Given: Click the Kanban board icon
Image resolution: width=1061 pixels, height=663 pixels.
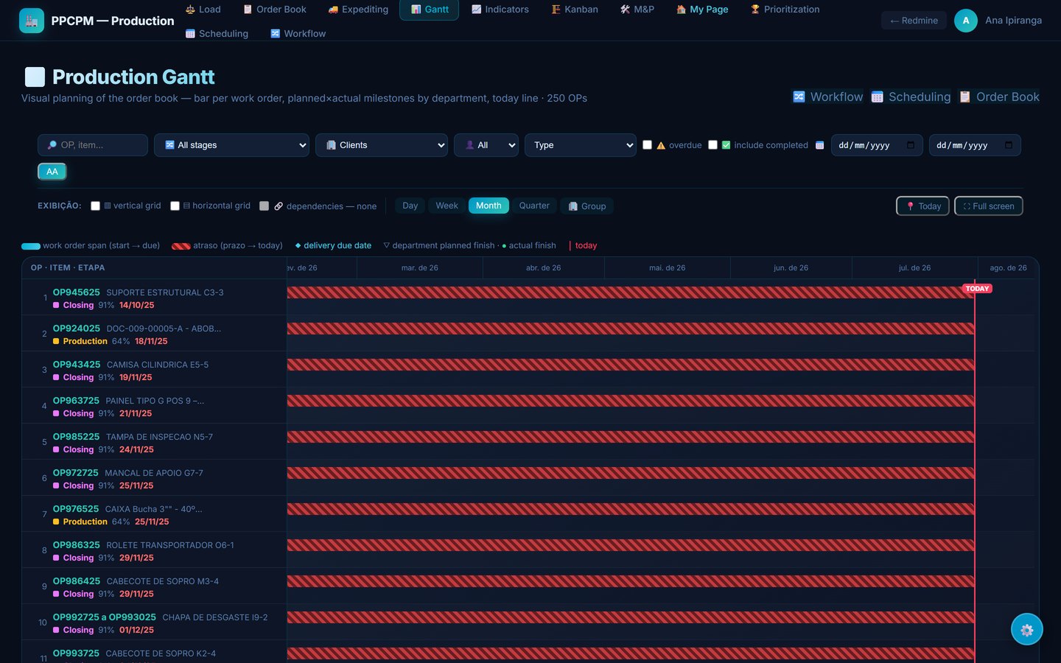Looking at the screenshot, I should point(556,10).
